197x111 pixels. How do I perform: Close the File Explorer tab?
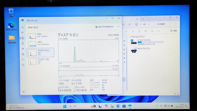pos(137,19)
